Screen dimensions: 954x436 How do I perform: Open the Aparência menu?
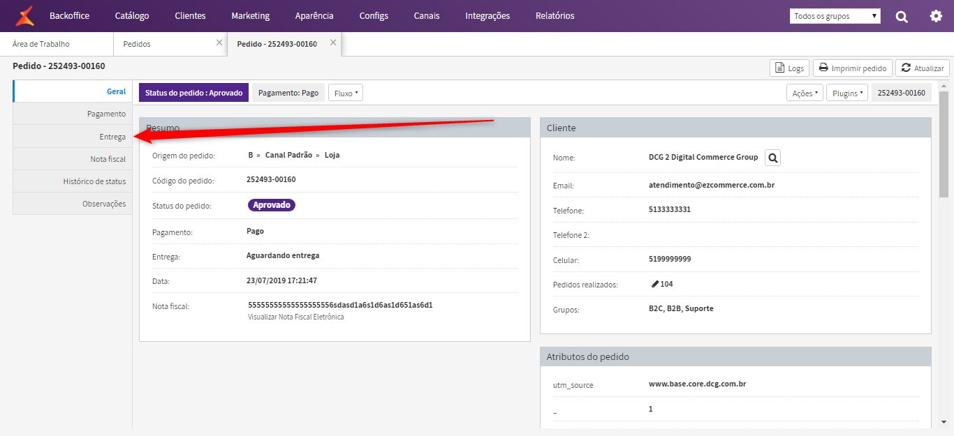coord(314,15)
